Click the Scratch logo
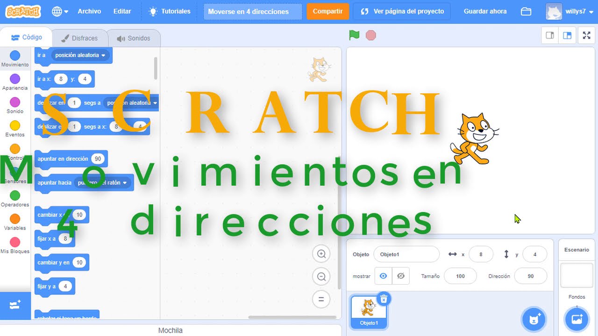 point(23,11)
